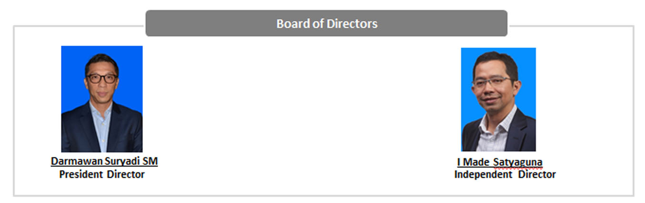Click the red-underlined word Satyaguna
Screen dimensions: 645x203
(x=518, y=163)
